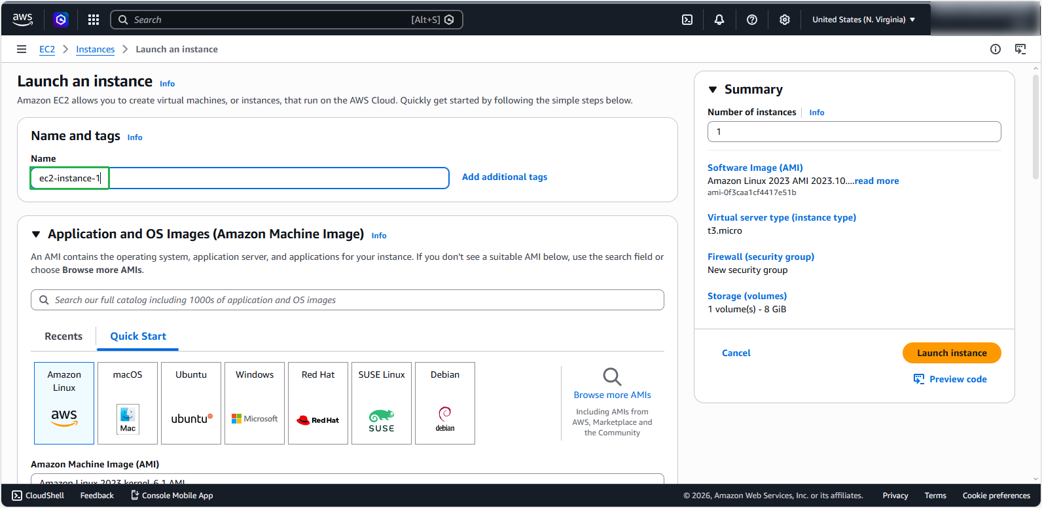The width and height of the screenshot is (1042, 508).
Task: Click the Number of instances field
Action: [854, 132]
